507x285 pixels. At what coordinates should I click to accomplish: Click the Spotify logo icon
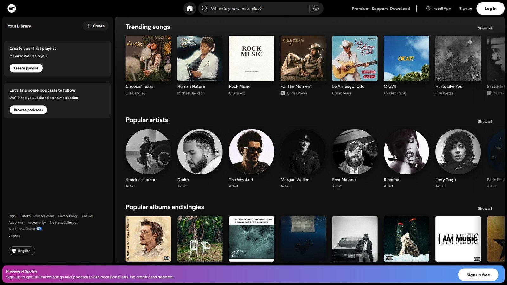pyautogui.click(x=12, y=9)
